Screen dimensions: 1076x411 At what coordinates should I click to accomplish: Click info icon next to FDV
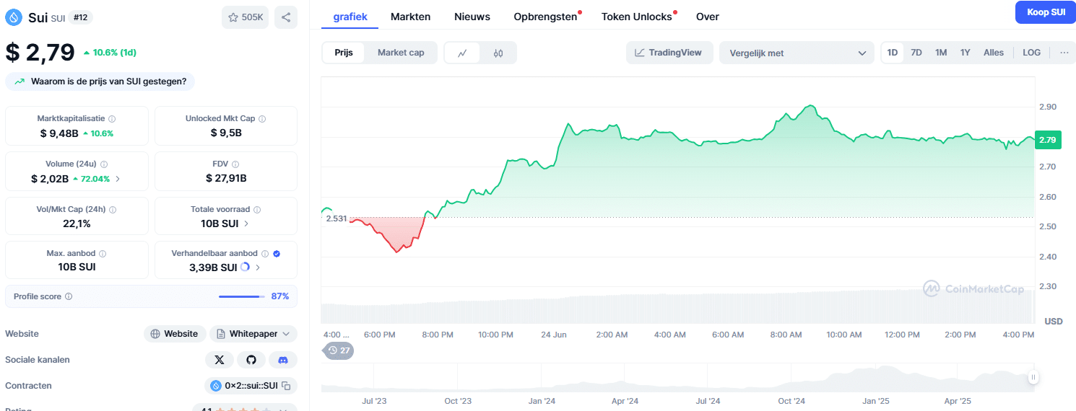[235, 164]
